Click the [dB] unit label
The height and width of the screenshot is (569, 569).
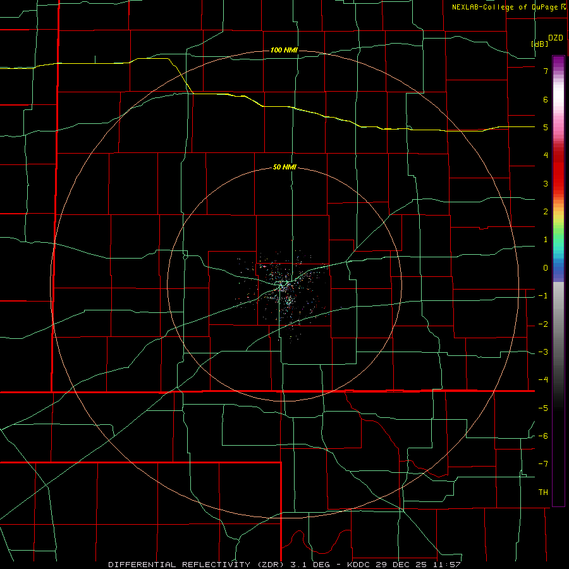coord(539,44)
